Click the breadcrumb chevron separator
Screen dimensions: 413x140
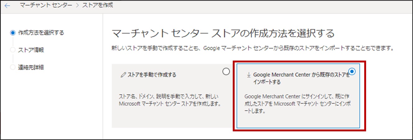point(78,6)
